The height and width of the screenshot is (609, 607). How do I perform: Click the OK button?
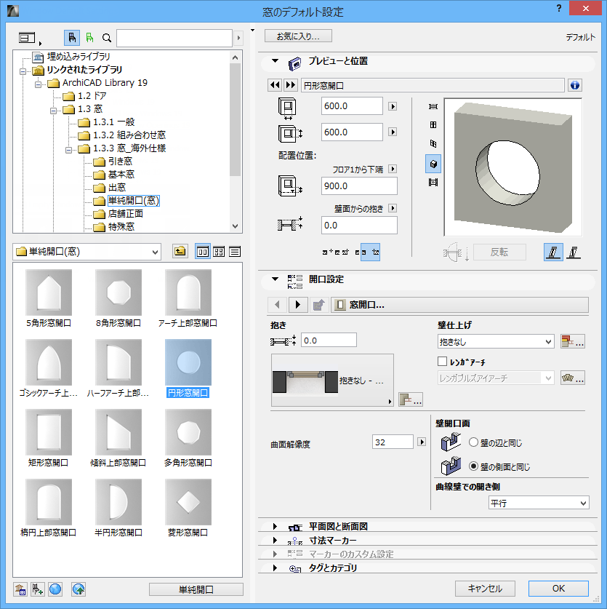pyautogui.click(x=558, y=589)
